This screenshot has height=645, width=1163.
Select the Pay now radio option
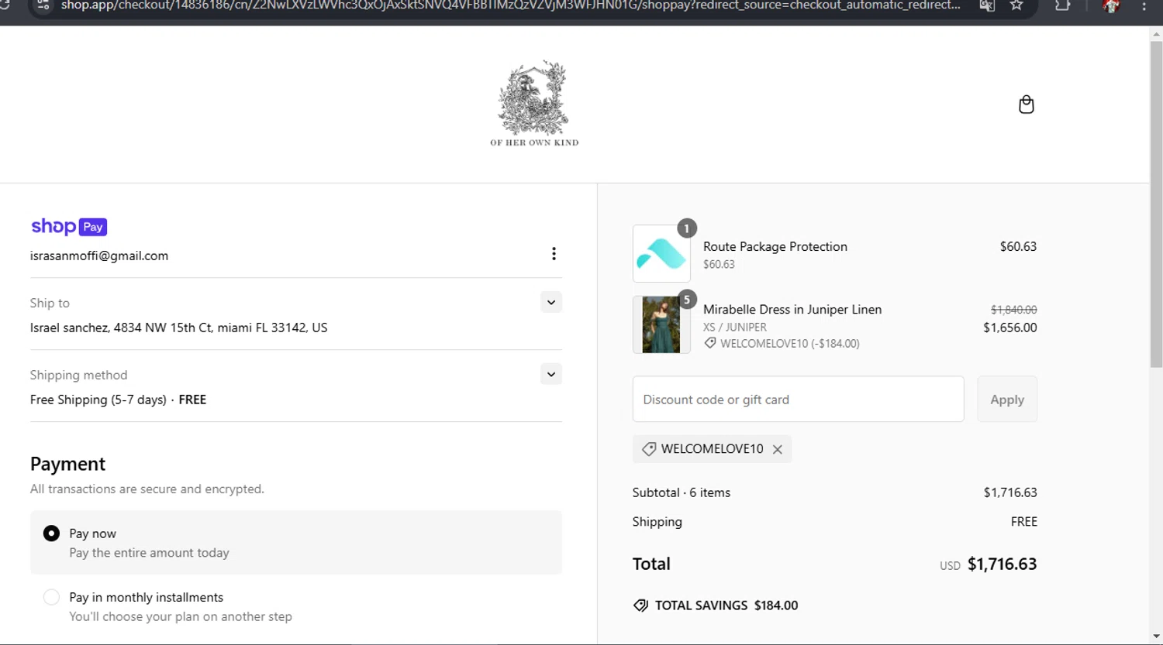(51, 533)
